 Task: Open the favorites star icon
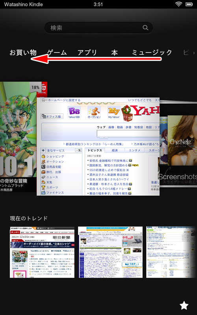[x=184, y=306]
